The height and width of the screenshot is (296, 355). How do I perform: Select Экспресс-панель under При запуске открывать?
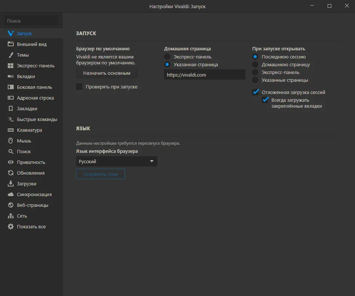(255, 72)
